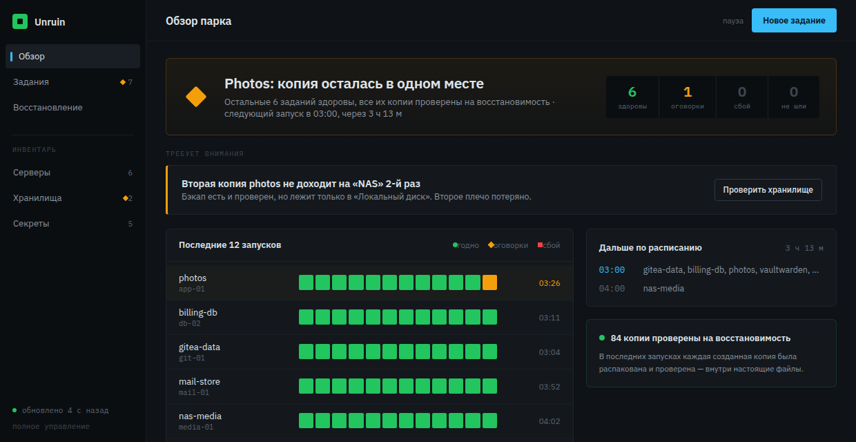Click the green Unruin logo icon
Screen dimensions: 856x442
tap(20, 21)
